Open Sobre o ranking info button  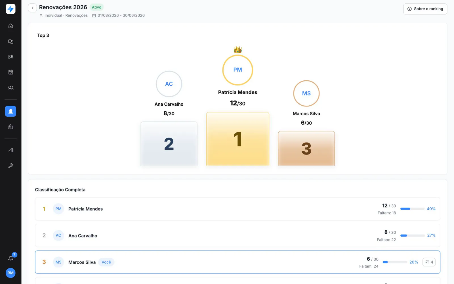tap(425, 9)
